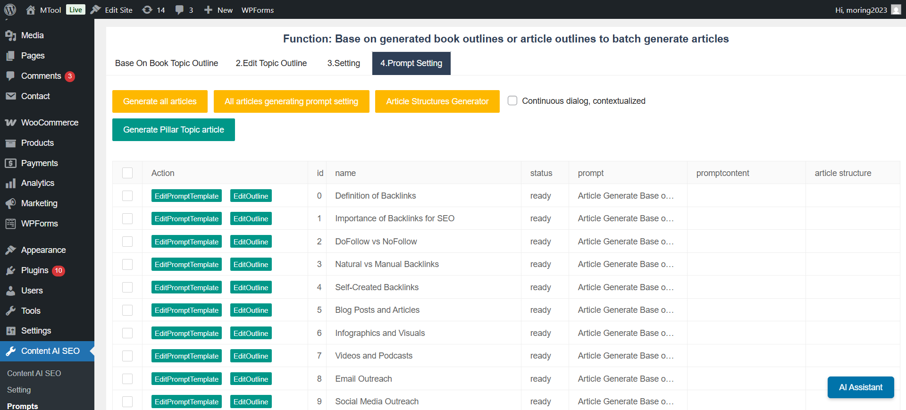Click the WooCommerce icon in sidebar

point(10,123)
